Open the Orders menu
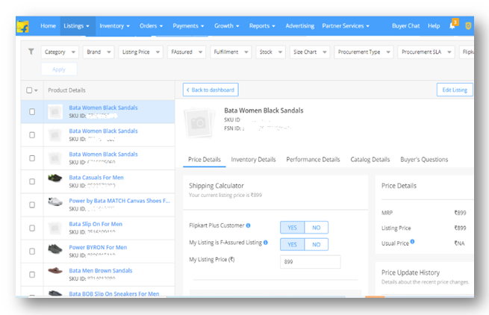The image size is (489, 315). coord(151,26)
